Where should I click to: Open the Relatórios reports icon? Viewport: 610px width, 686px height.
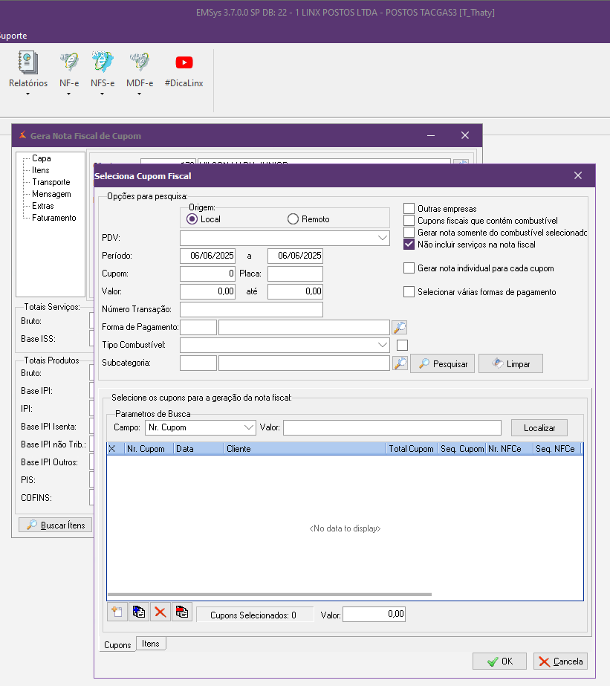27,63
